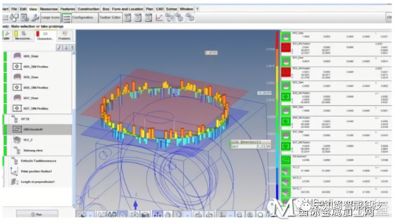
Task: Switch to the left panel tab with red icon
Action: tap(44, 36)
